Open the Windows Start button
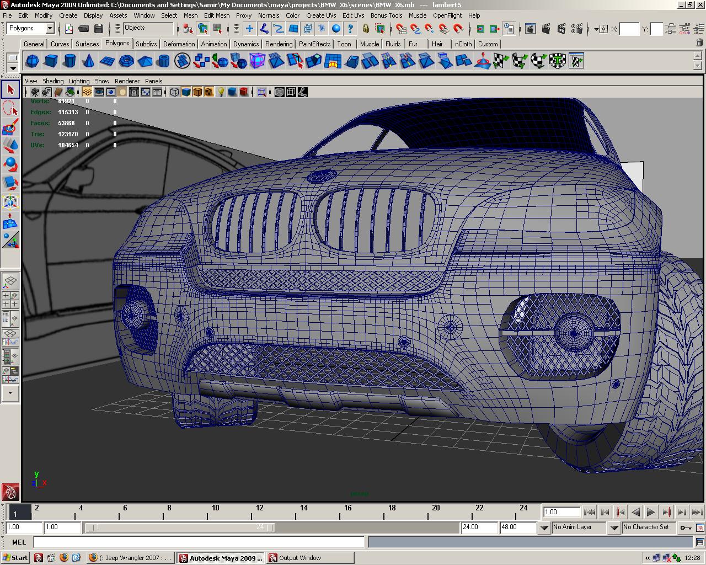This screenshot has width=706, height=565. pos(15,558)
